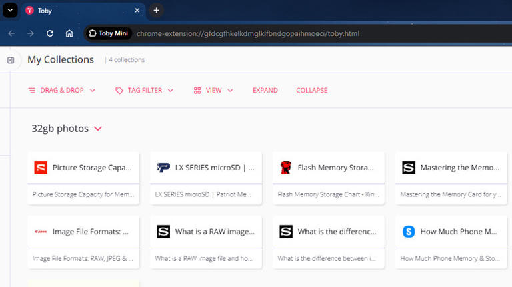Viewport: 512px width, 287px height.
Task: Open a new browser tab
Action: (157, 11)
